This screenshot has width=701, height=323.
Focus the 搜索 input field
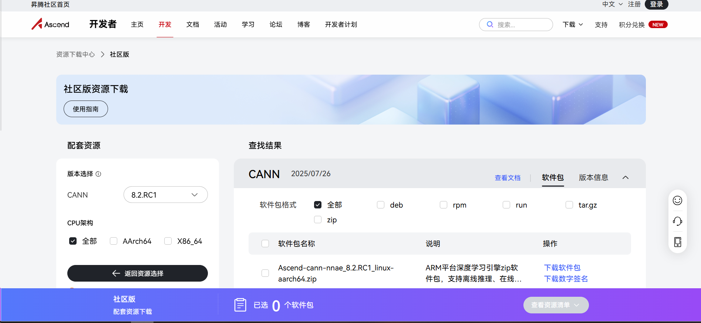click(516, 24)
